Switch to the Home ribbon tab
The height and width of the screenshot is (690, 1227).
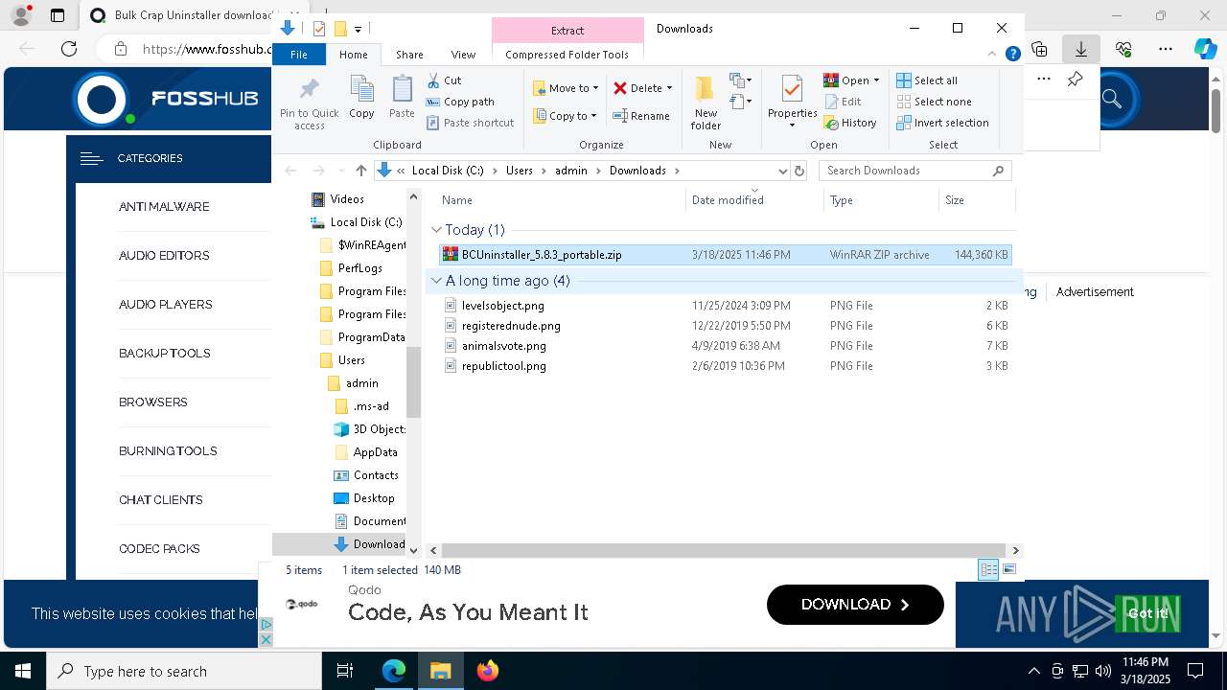[353, 55]
